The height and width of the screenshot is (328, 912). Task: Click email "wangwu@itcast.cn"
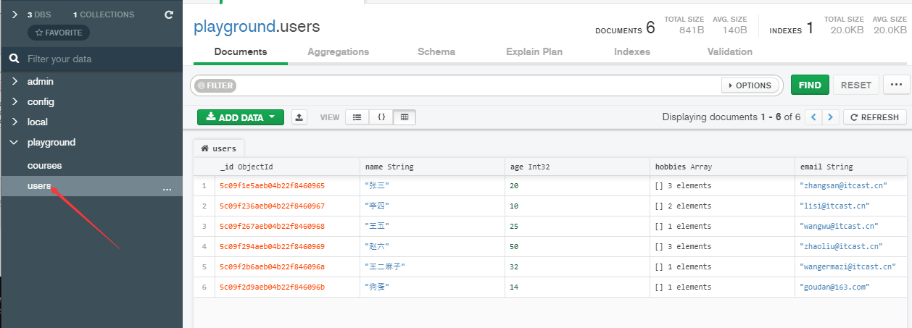[x=841, y=227]
